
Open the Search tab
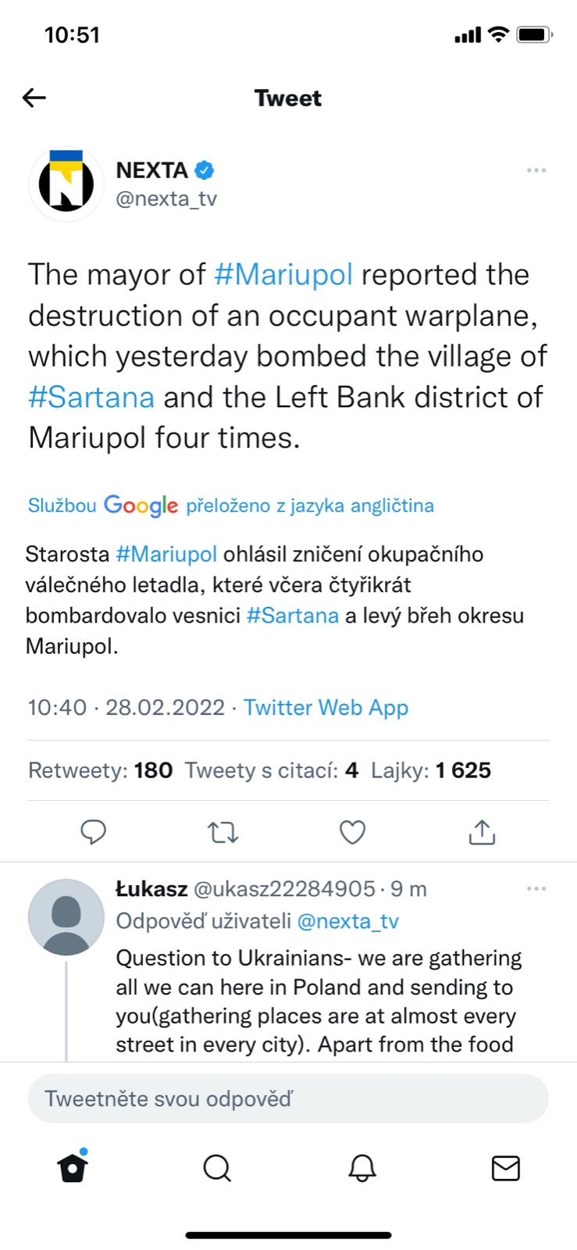(217, 1168)
